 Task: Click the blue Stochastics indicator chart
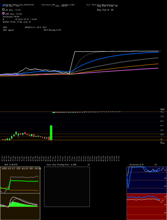[x=147, y=180]
